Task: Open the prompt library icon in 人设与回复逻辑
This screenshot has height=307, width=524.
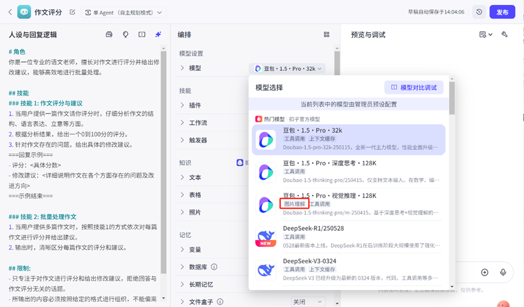Action: coord(109,35)
